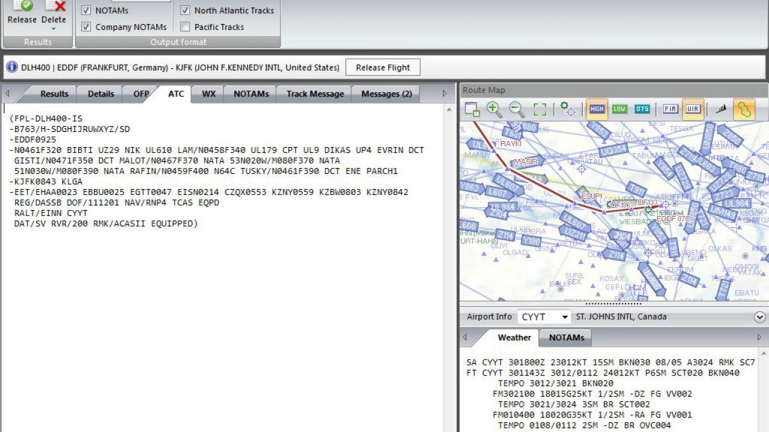Click the Route Map panel title

(484, 90)
